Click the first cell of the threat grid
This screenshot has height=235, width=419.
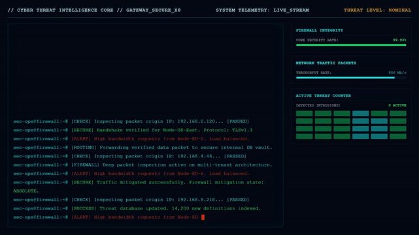click(x=304, y=114)
